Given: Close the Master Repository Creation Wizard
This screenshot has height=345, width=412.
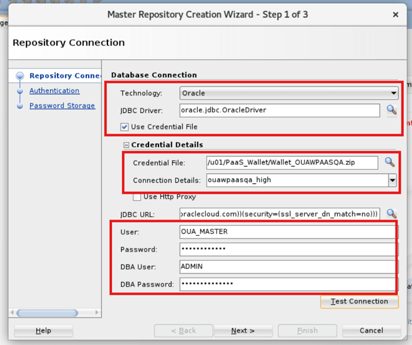Looking at the screenshot, I should (396, 15).
